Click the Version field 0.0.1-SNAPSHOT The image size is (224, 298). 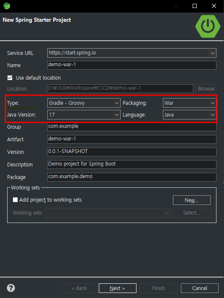click(x=132, y=152)
